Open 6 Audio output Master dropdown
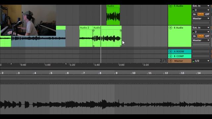212x119 pixels. 201,40
